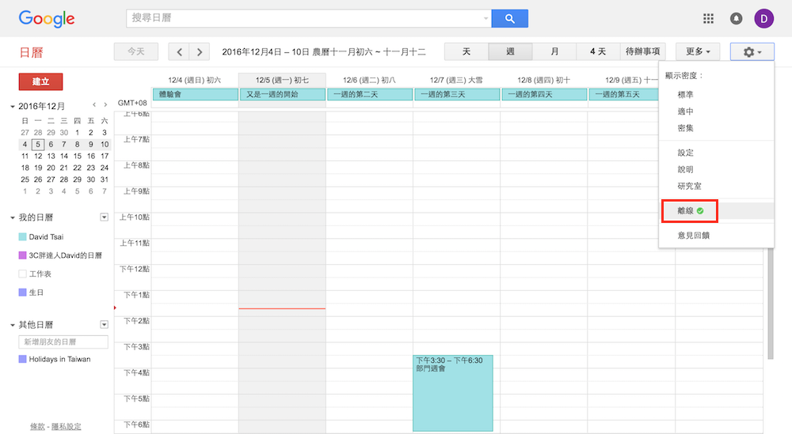The height and width of the screenshot is (434, 792).
Task: Toggle the 工作表 calendar checkbox
Action: 23,274
